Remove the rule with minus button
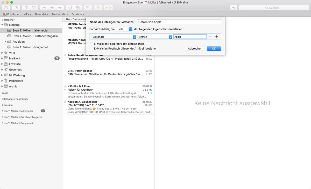Screen dimensions: 311x189 [210, 37]
